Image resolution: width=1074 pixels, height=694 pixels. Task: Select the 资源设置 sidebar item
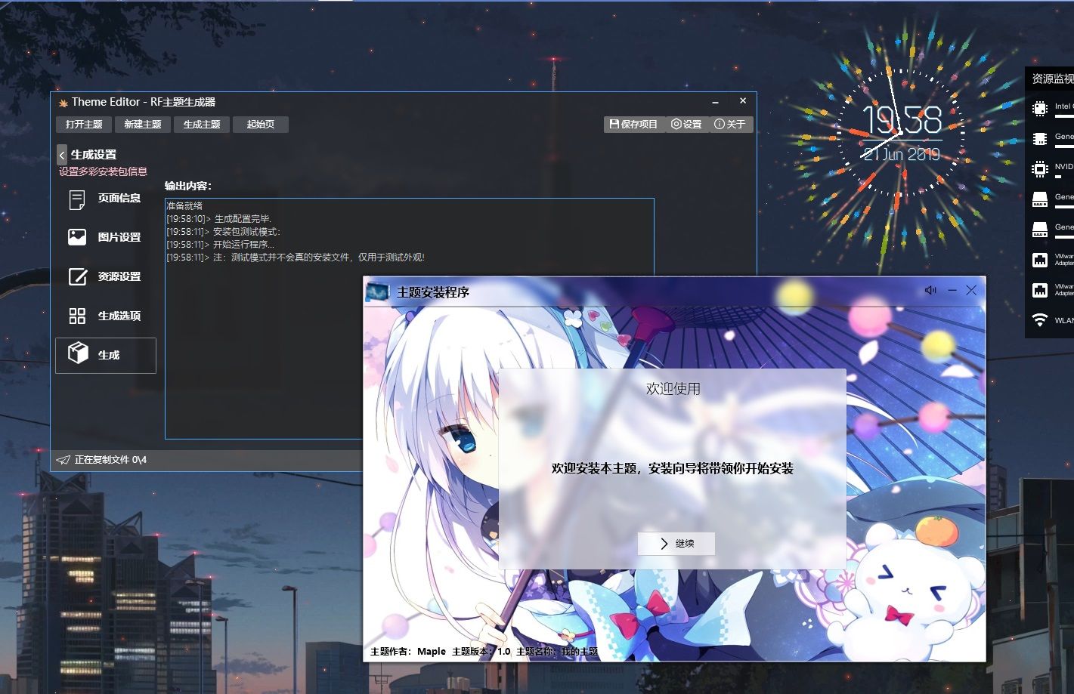click(106, 277)
